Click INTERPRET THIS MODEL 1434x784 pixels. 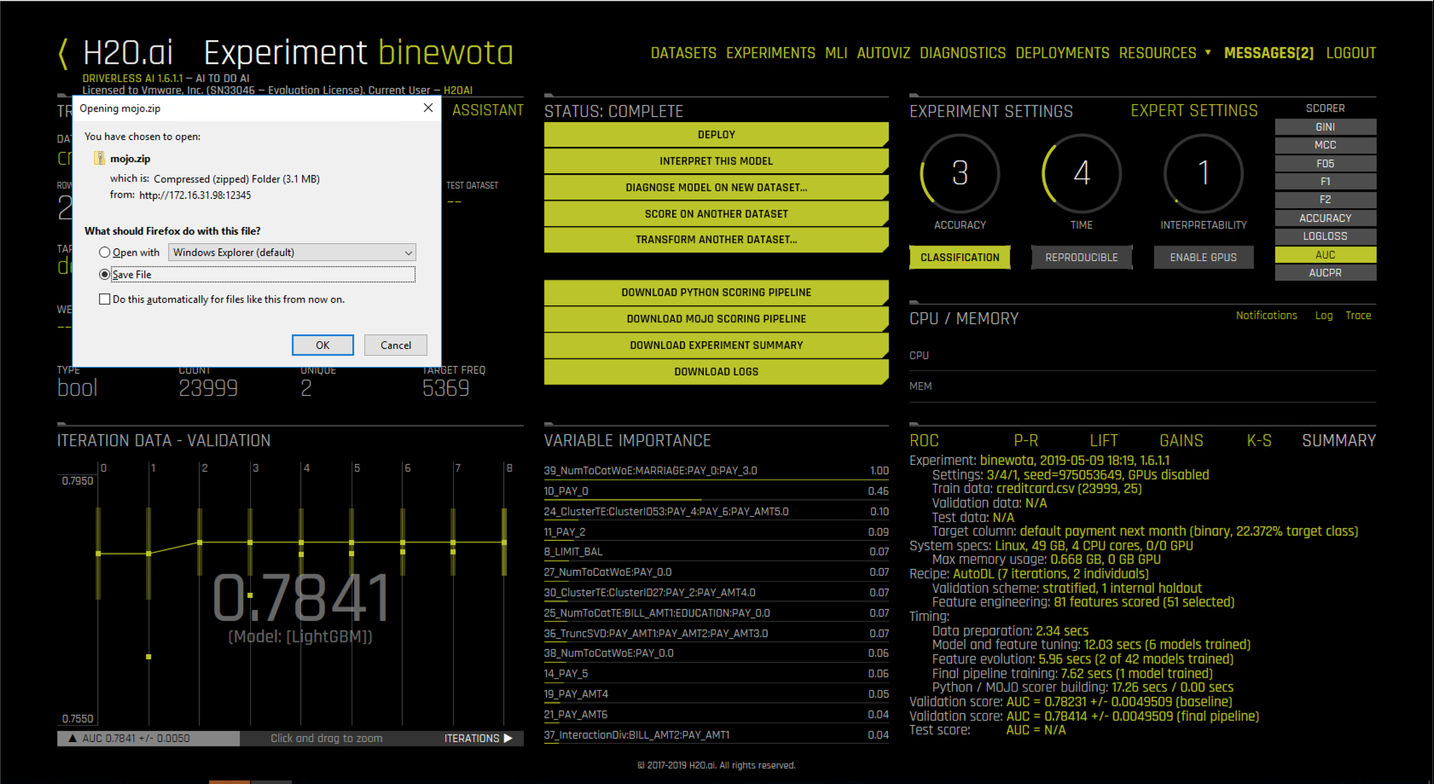pyautogui.click(x=717, y=161)
